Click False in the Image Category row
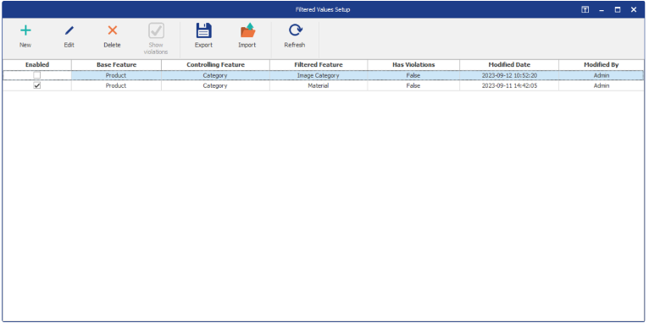The image size is (649, 323). 413,75
